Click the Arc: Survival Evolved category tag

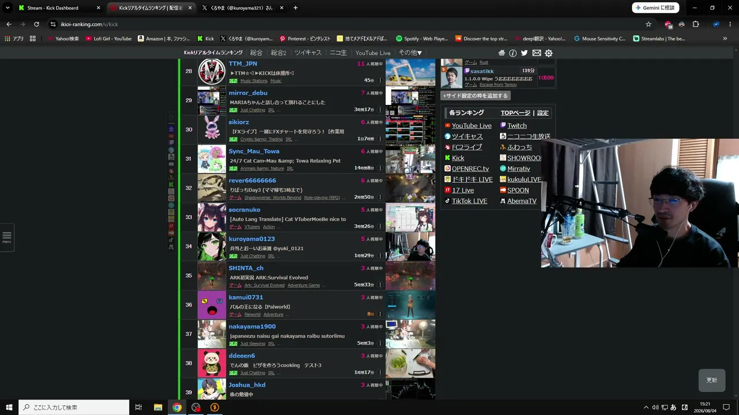pos(264,285)
